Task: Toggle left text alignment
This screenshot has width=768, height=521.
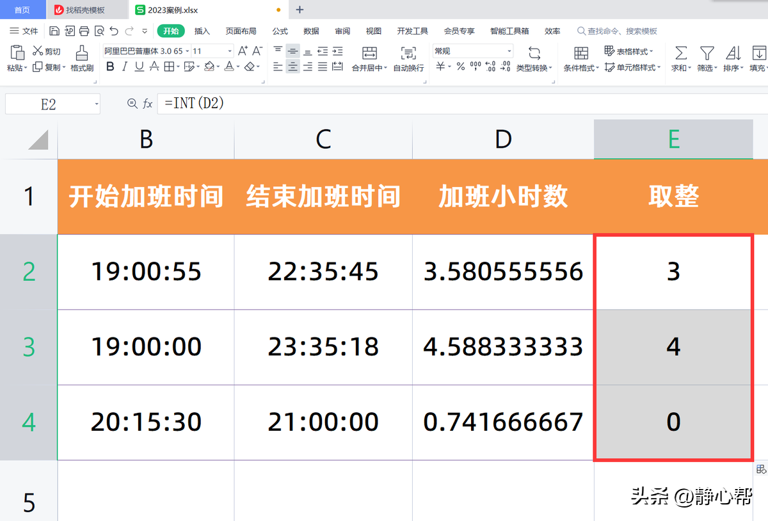Action: click(x=278, y=67)
